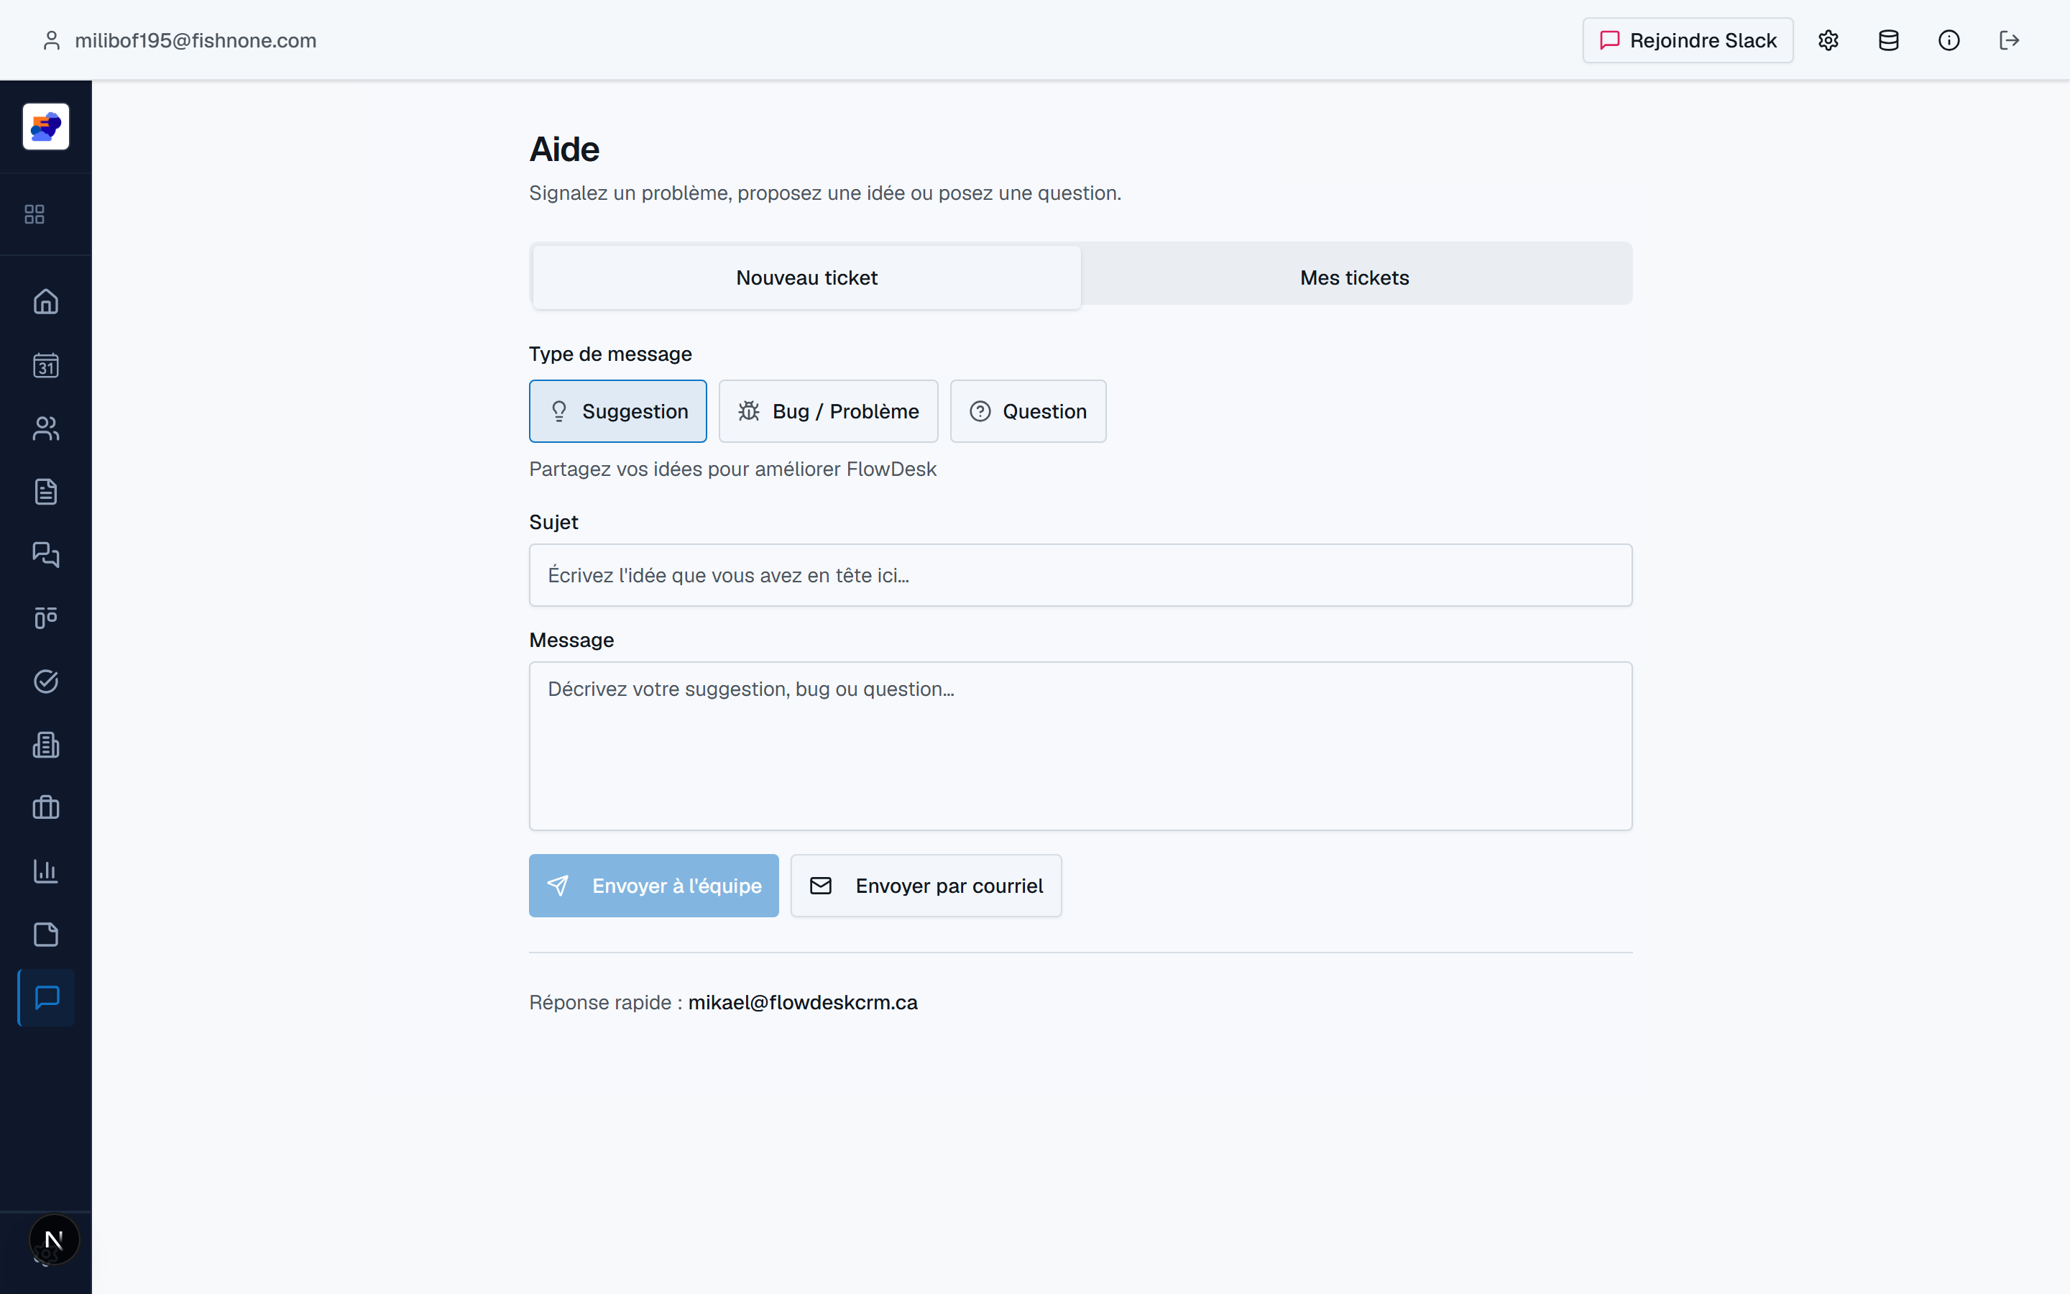This screenshot has height=1294, width=2070.
Task: Open the sticky note sidebar icon
Action: 46,935
